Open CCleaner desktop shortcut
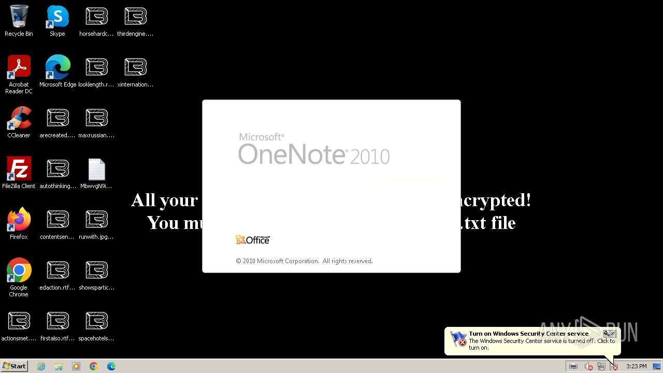 [19, 122]
